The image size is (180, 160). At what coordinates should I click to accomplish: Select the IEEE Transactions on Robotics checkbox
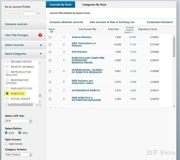(50, 45)
